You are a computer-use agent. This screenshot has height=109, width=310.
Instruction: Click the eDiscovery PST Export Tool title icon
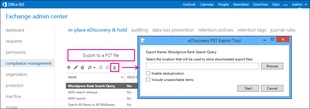pos(143,41)
